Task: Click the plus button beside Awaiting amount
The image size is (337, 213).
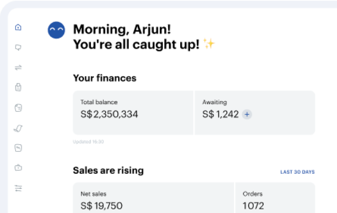Action: coord(247,114)
